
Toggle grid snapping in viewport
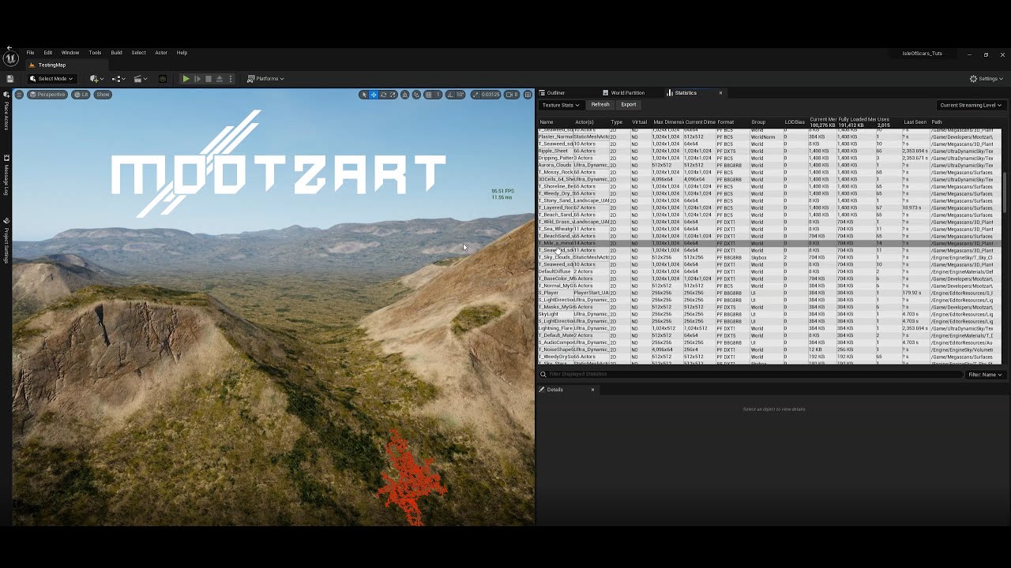(x=429, y=95)
